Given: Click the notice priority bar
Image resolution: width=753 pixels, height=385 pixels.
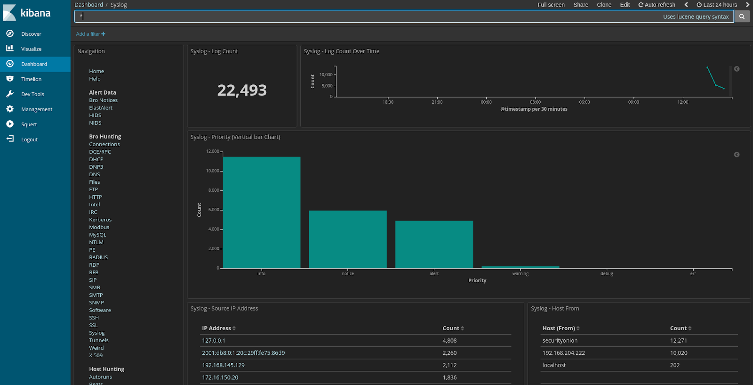Looking at the screenshot, I should click(348, 239).
